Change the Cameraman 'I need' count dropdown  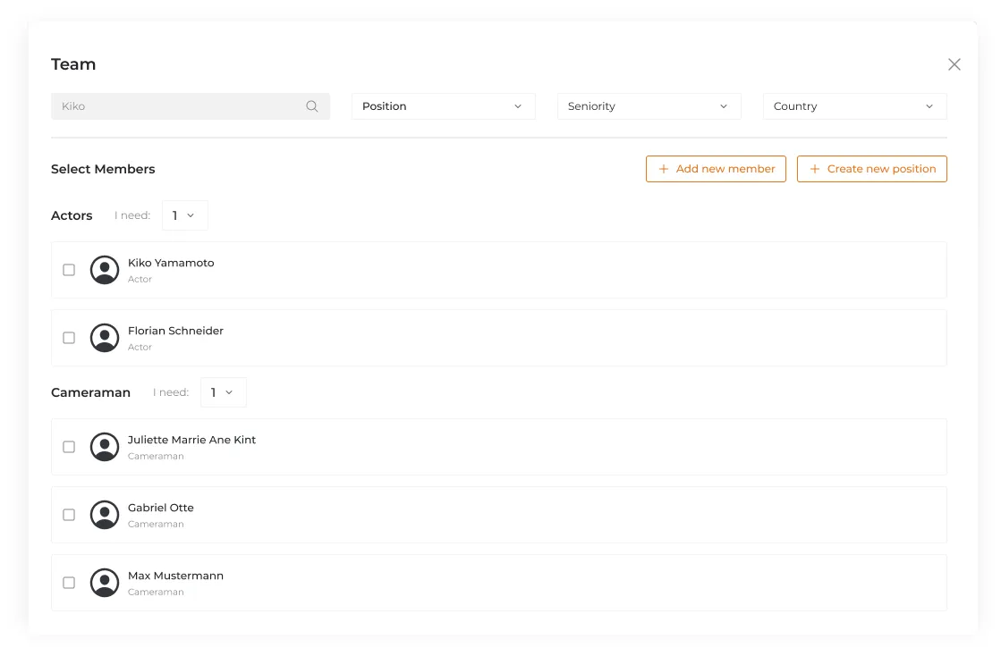(x=223, y=392)
